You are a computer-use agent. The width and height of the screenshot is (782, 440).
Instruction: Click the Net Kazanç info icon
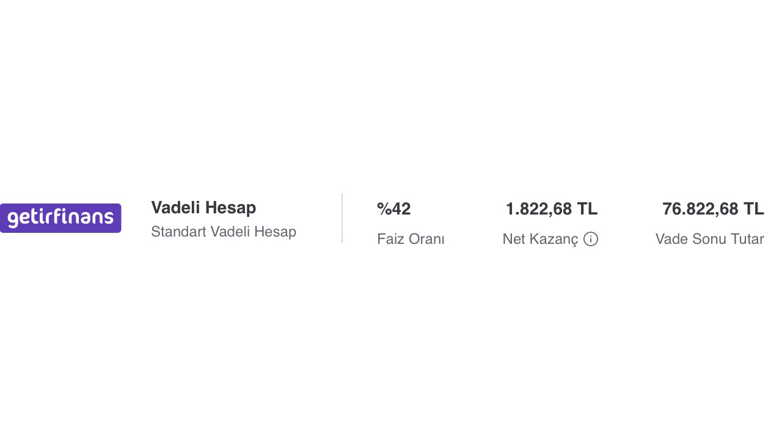591,239
